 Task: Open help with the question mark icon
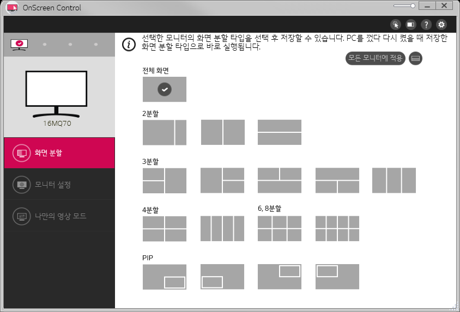tap(426, 25)
